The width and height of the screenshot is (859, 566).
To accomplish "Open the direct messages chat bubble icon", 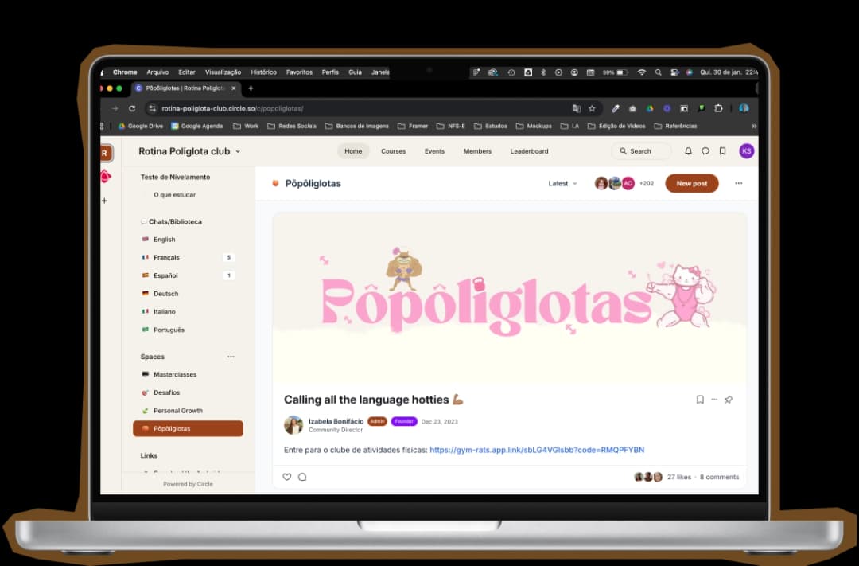I will [705, 150].
